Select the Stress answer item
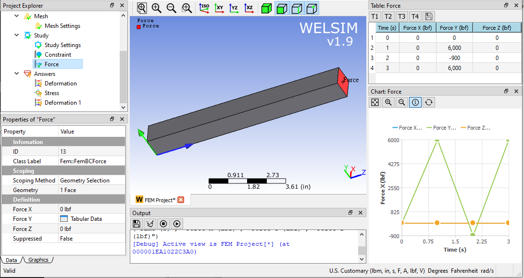The height and width of the screenshot is (278, 524). click(52, 93)
